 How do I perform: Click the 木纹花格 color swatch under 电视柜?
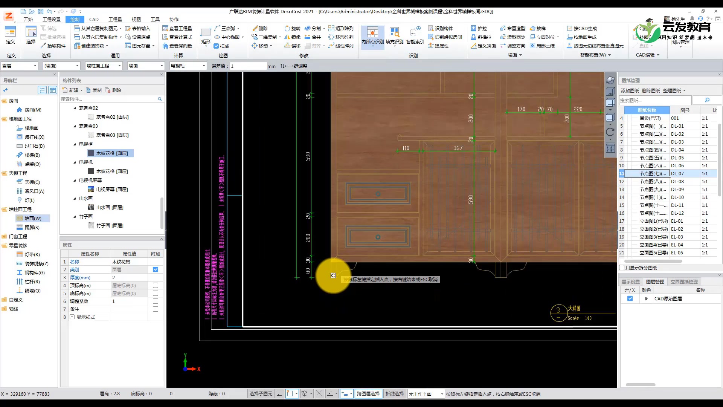click(x=91, y=153)
